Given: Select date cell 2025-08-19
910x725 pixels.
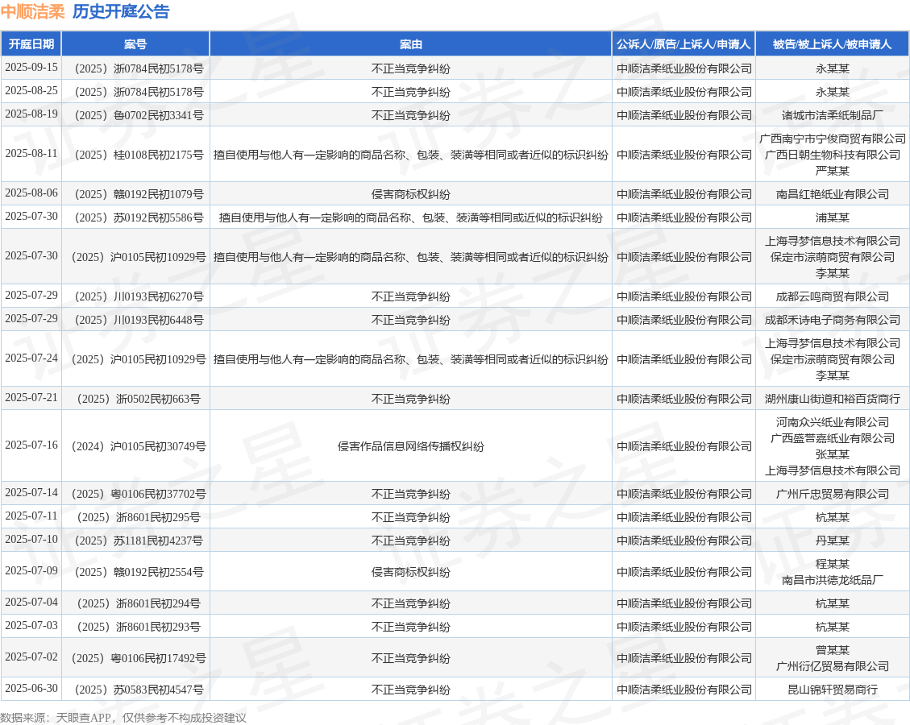Looking at the screenshot, I should tap(31, 114).
